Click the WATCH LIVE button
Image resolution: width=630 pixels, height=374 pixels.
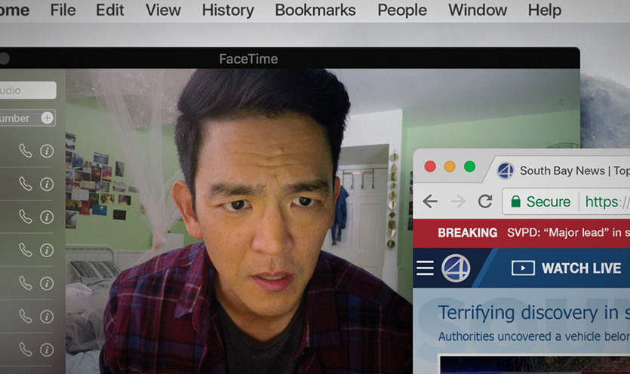567,268
